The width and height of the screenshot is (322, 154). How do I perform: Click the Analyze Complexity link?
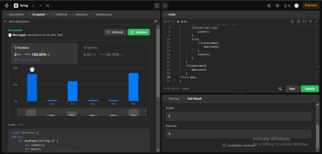point(27,60)
